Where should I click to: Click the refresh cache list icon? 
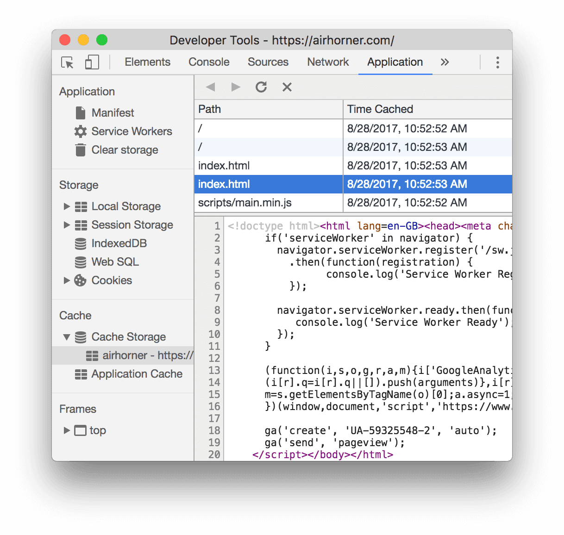[261, 87]
